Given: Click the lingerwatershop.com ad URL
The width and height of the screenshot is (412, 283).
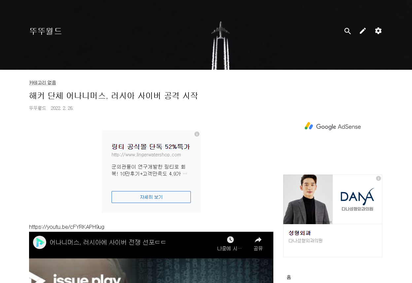Looking at the screenshot, I should tap(146, 155).
